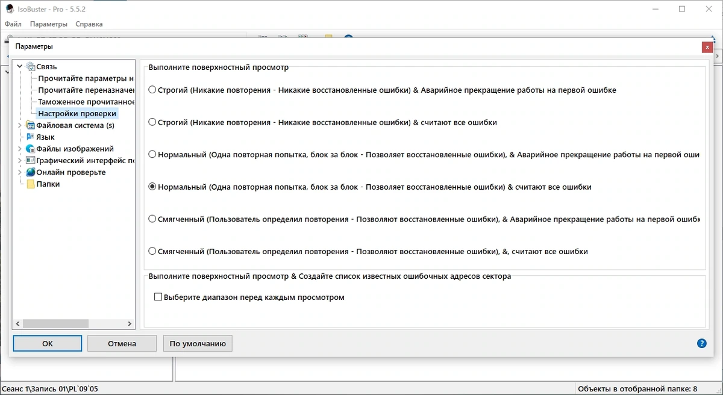Open the Файл menu
723x395 pixels.
[13, 24]
